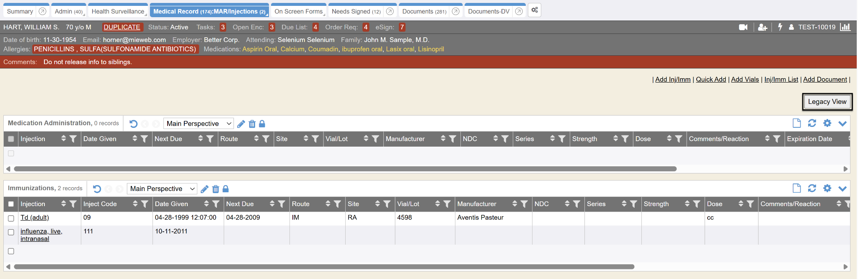Click the add user icon in header

point(762,27)
